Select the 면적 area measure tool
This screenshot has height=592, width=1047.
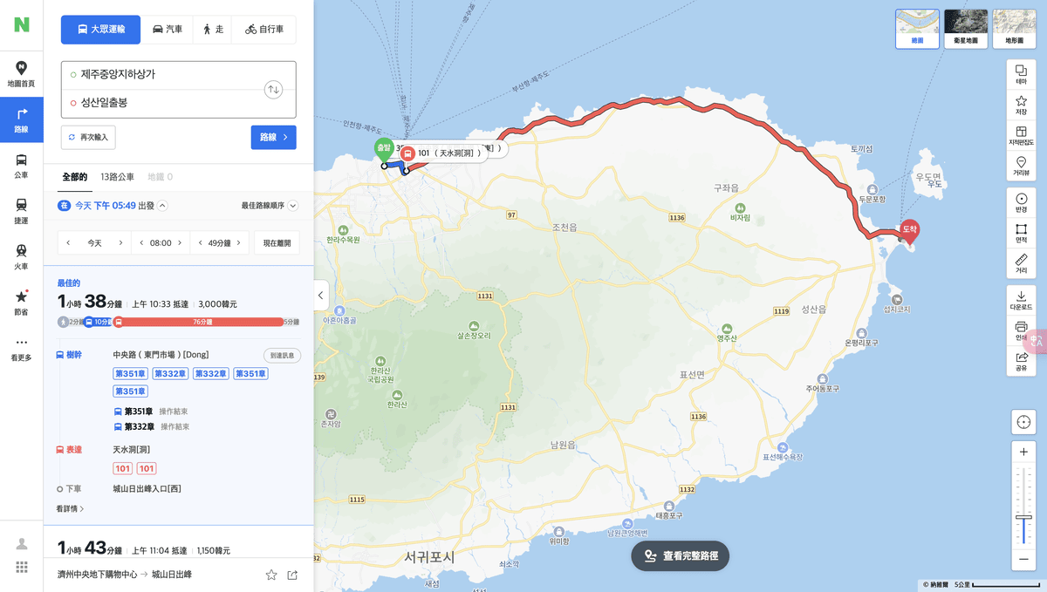(1021, 234)
